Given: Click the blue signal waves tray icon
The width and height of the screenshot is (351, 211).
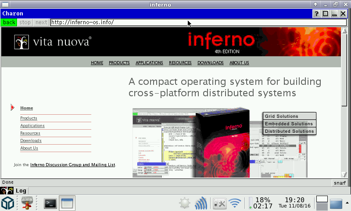Looking at the screenshot, I should 201,203.
